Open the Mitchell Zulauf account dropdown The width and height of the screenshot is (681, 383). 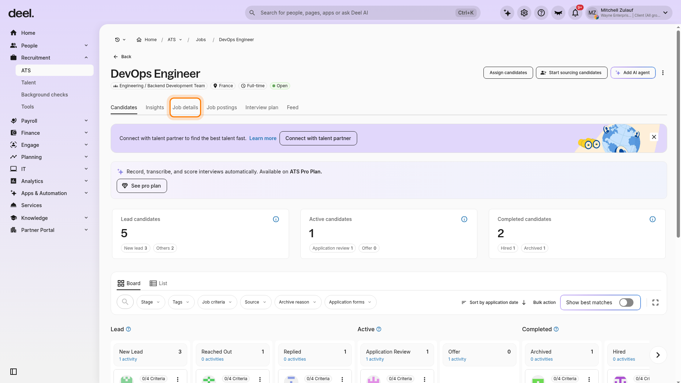629,13
